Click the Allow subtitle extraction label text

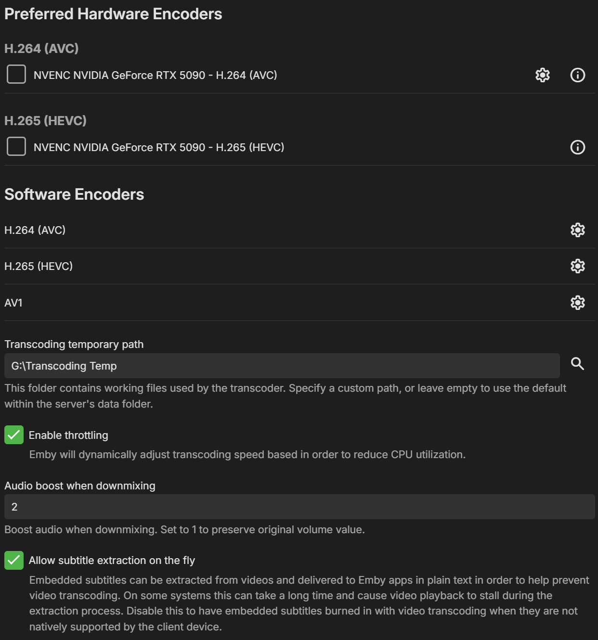pos(112,560)
